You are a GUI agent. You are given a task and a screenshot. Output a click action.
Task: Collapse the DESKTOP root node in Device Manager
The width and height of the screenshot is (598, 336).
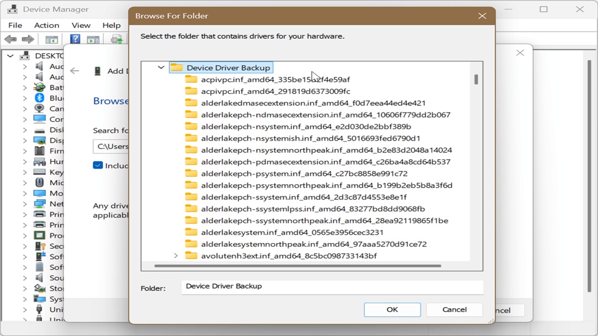10,56
